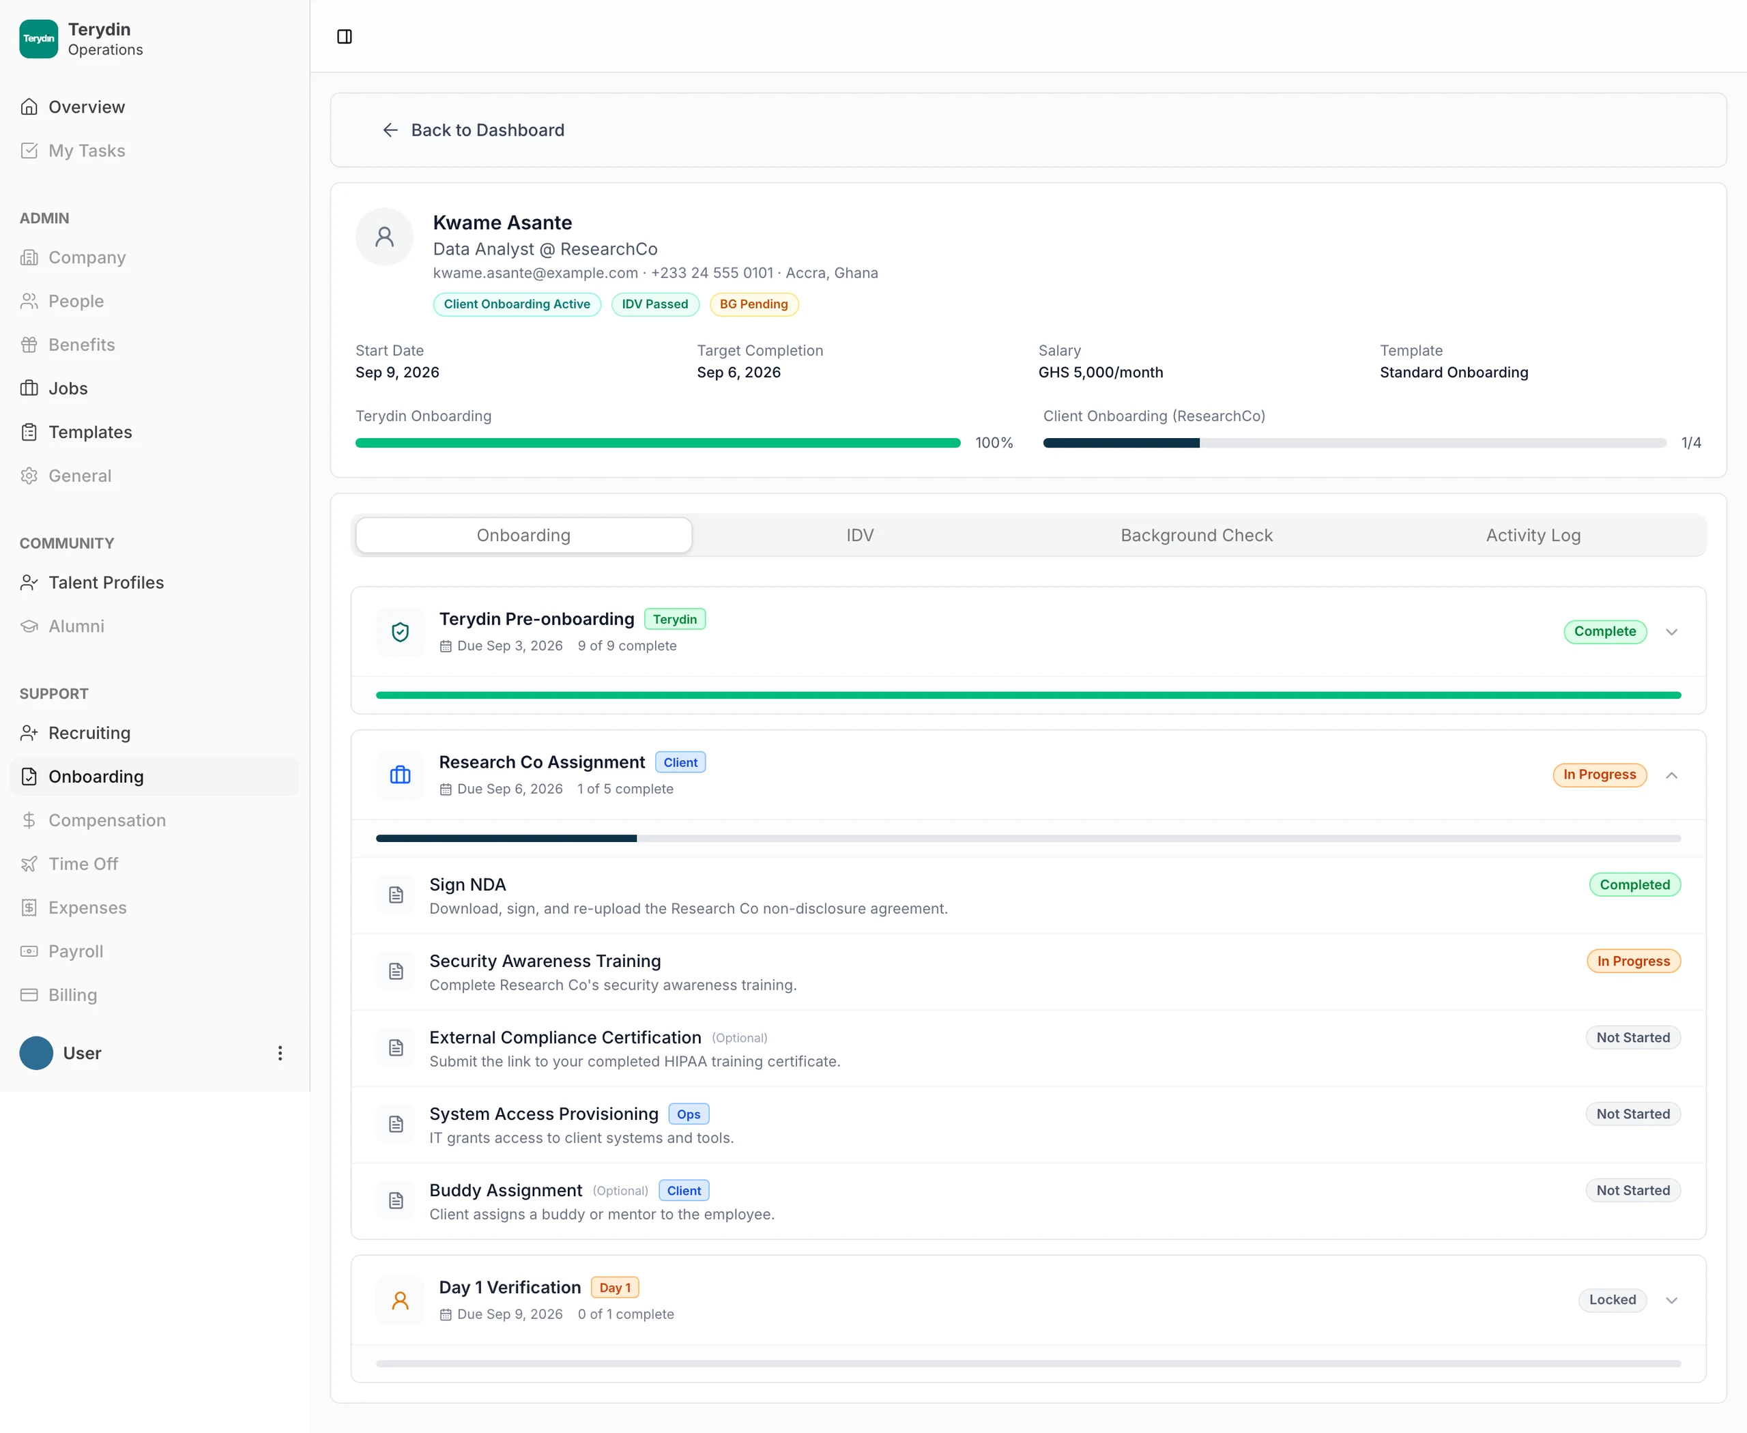
Task: Click the Time Off plane icon
Action: point(29,865)
